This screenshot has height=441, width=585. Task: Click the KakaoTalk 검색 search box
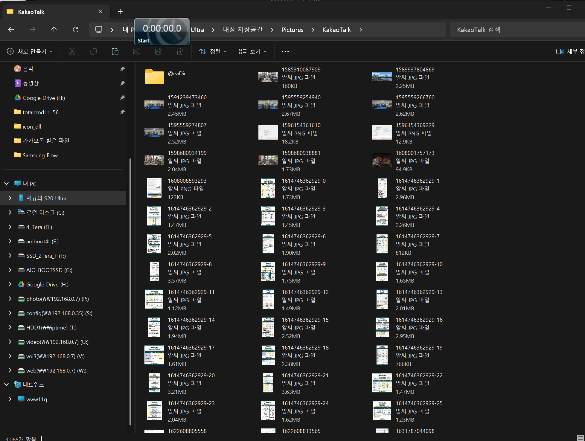pos(517,30)
